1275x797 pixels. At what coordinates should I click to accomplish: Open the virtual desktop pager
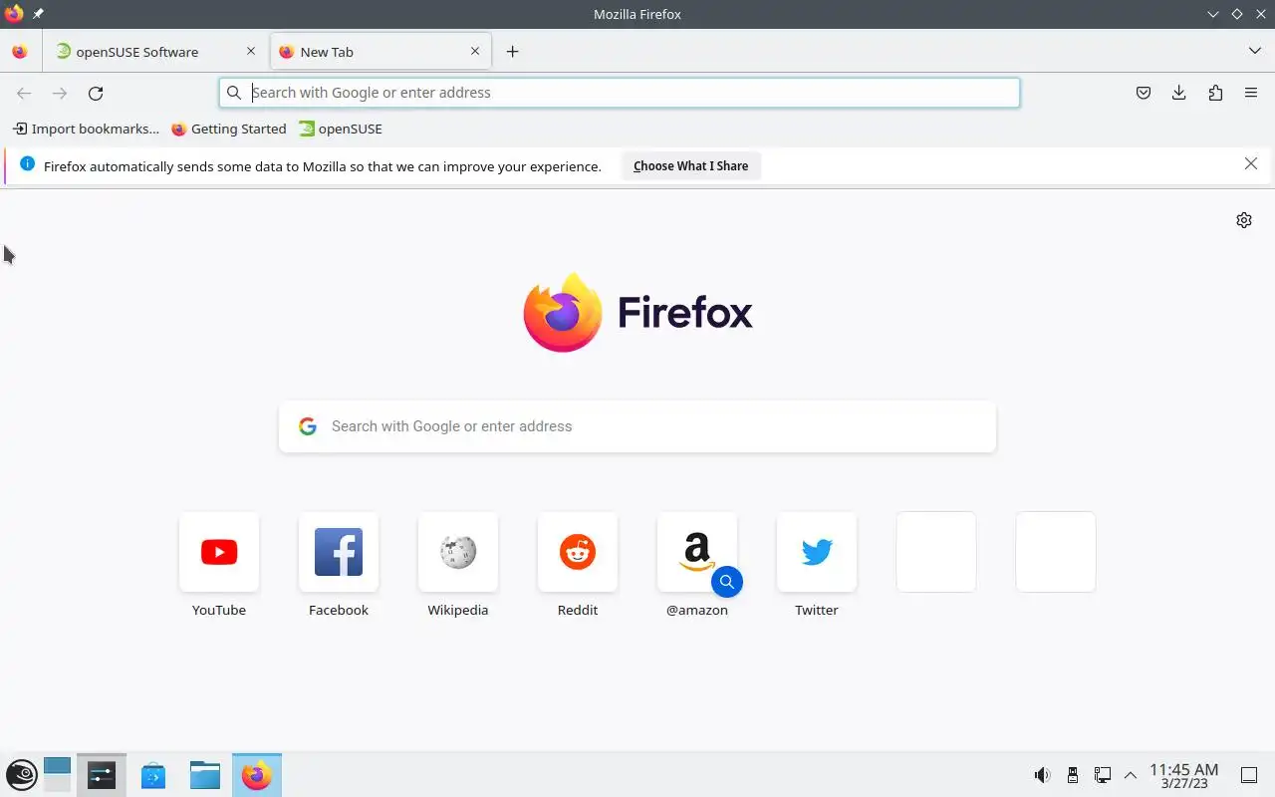coord(58,775)
